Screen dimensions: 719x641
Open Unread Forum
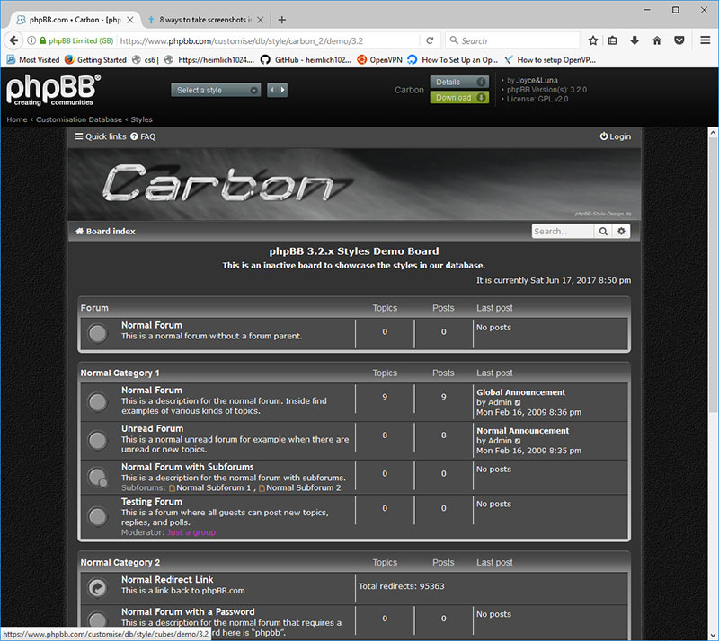(152, 428)
